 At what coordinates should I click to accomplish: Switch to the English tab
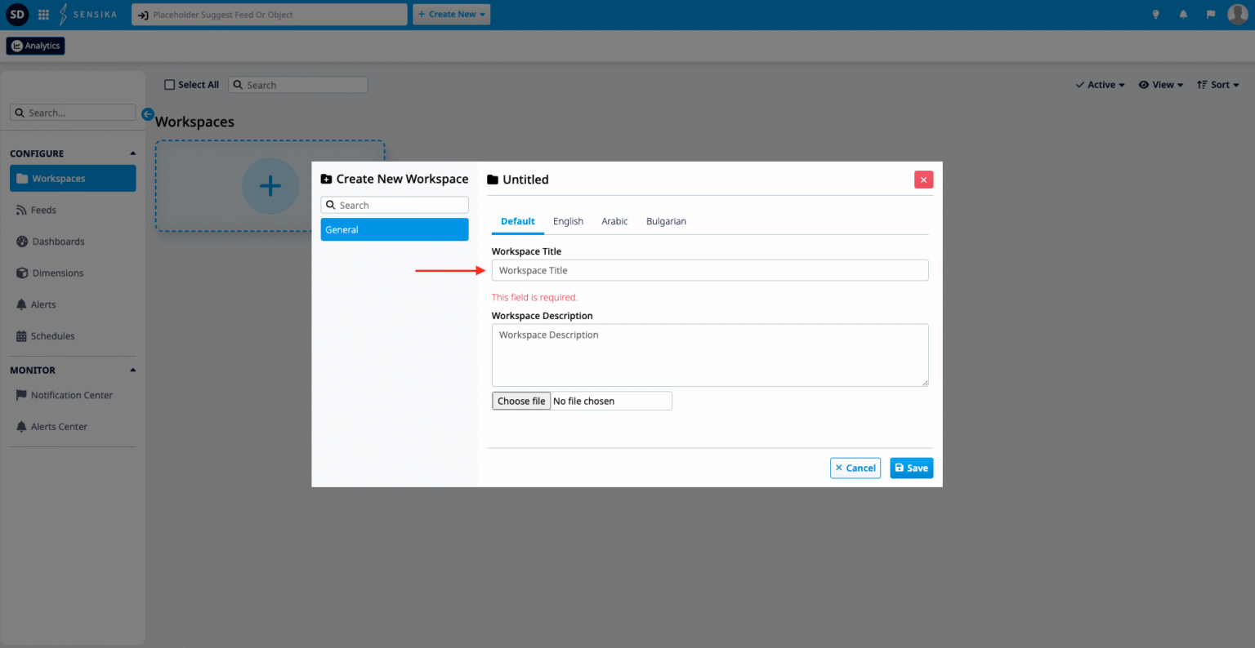click(568, 221)
